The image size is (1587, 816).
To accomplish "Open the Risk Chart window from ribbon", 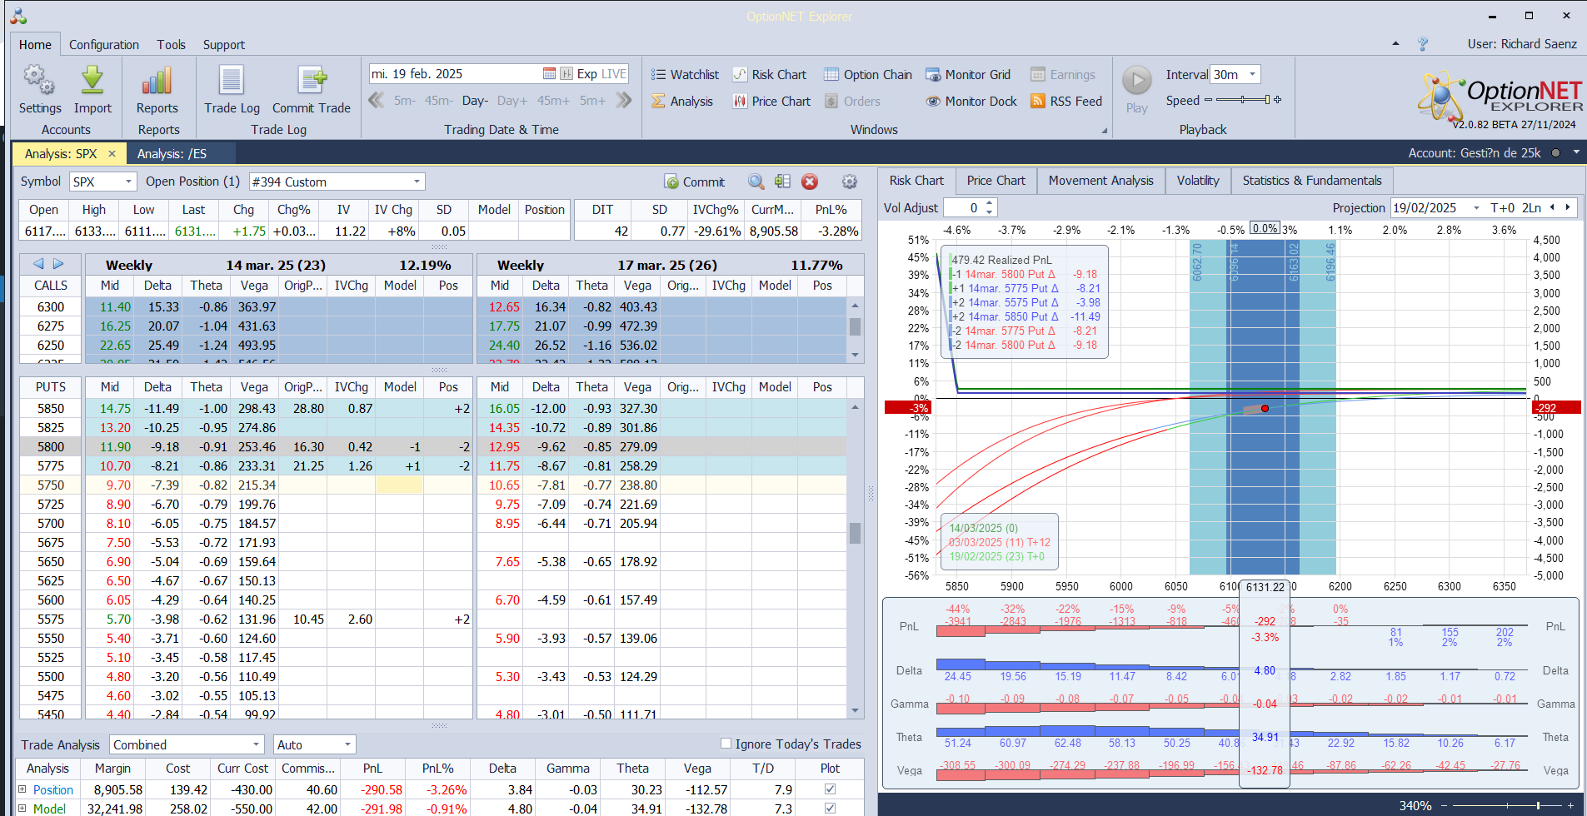I will (770, 74).
